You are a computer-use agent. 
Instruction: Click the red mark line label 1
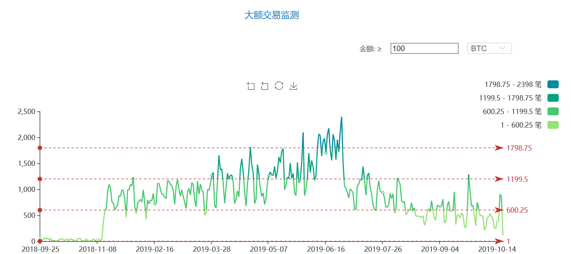tap(508, 241)
